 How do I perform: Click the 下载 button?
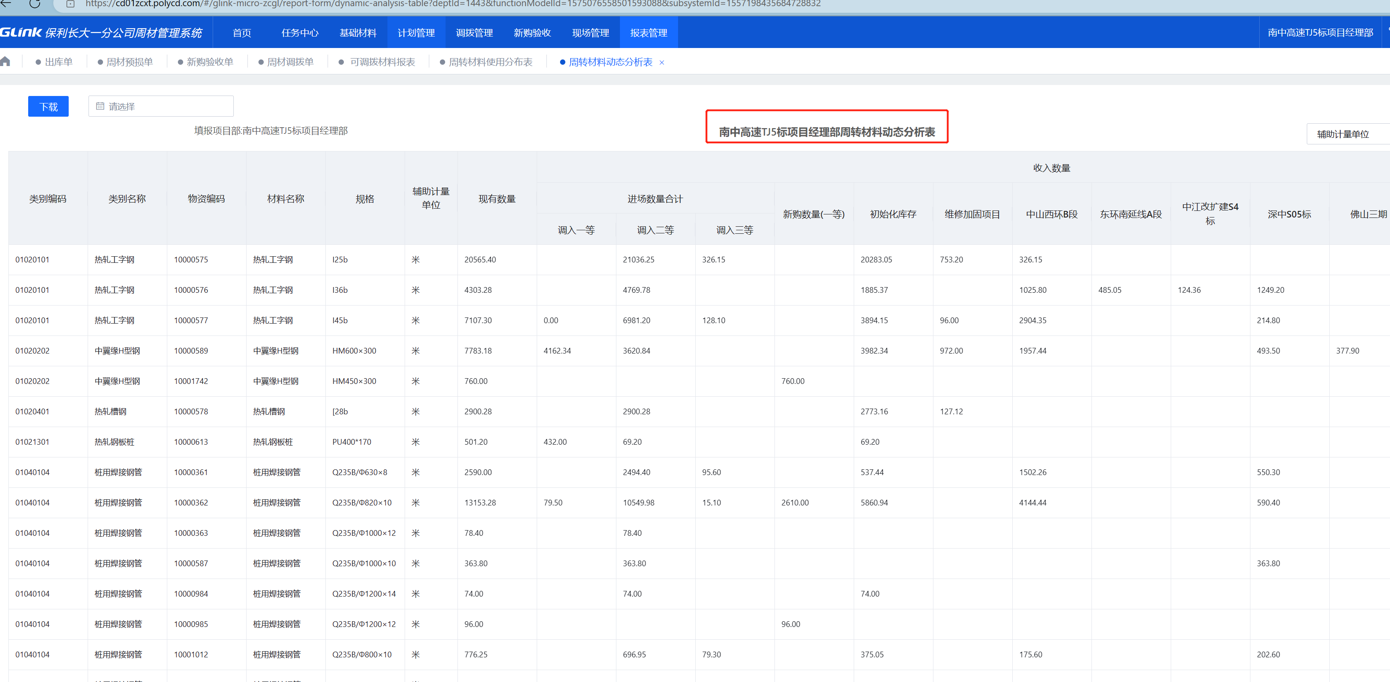pos(48,106)
